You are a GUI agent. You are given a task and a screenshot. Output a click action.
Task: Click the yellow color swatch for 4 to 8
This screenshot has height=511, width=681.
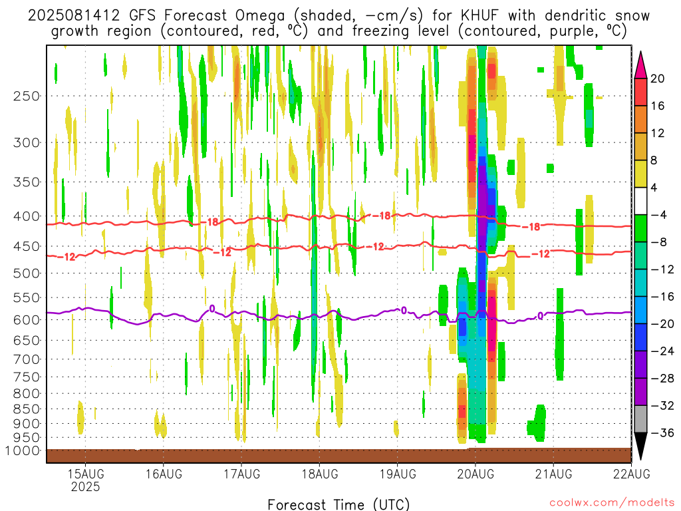640,174
